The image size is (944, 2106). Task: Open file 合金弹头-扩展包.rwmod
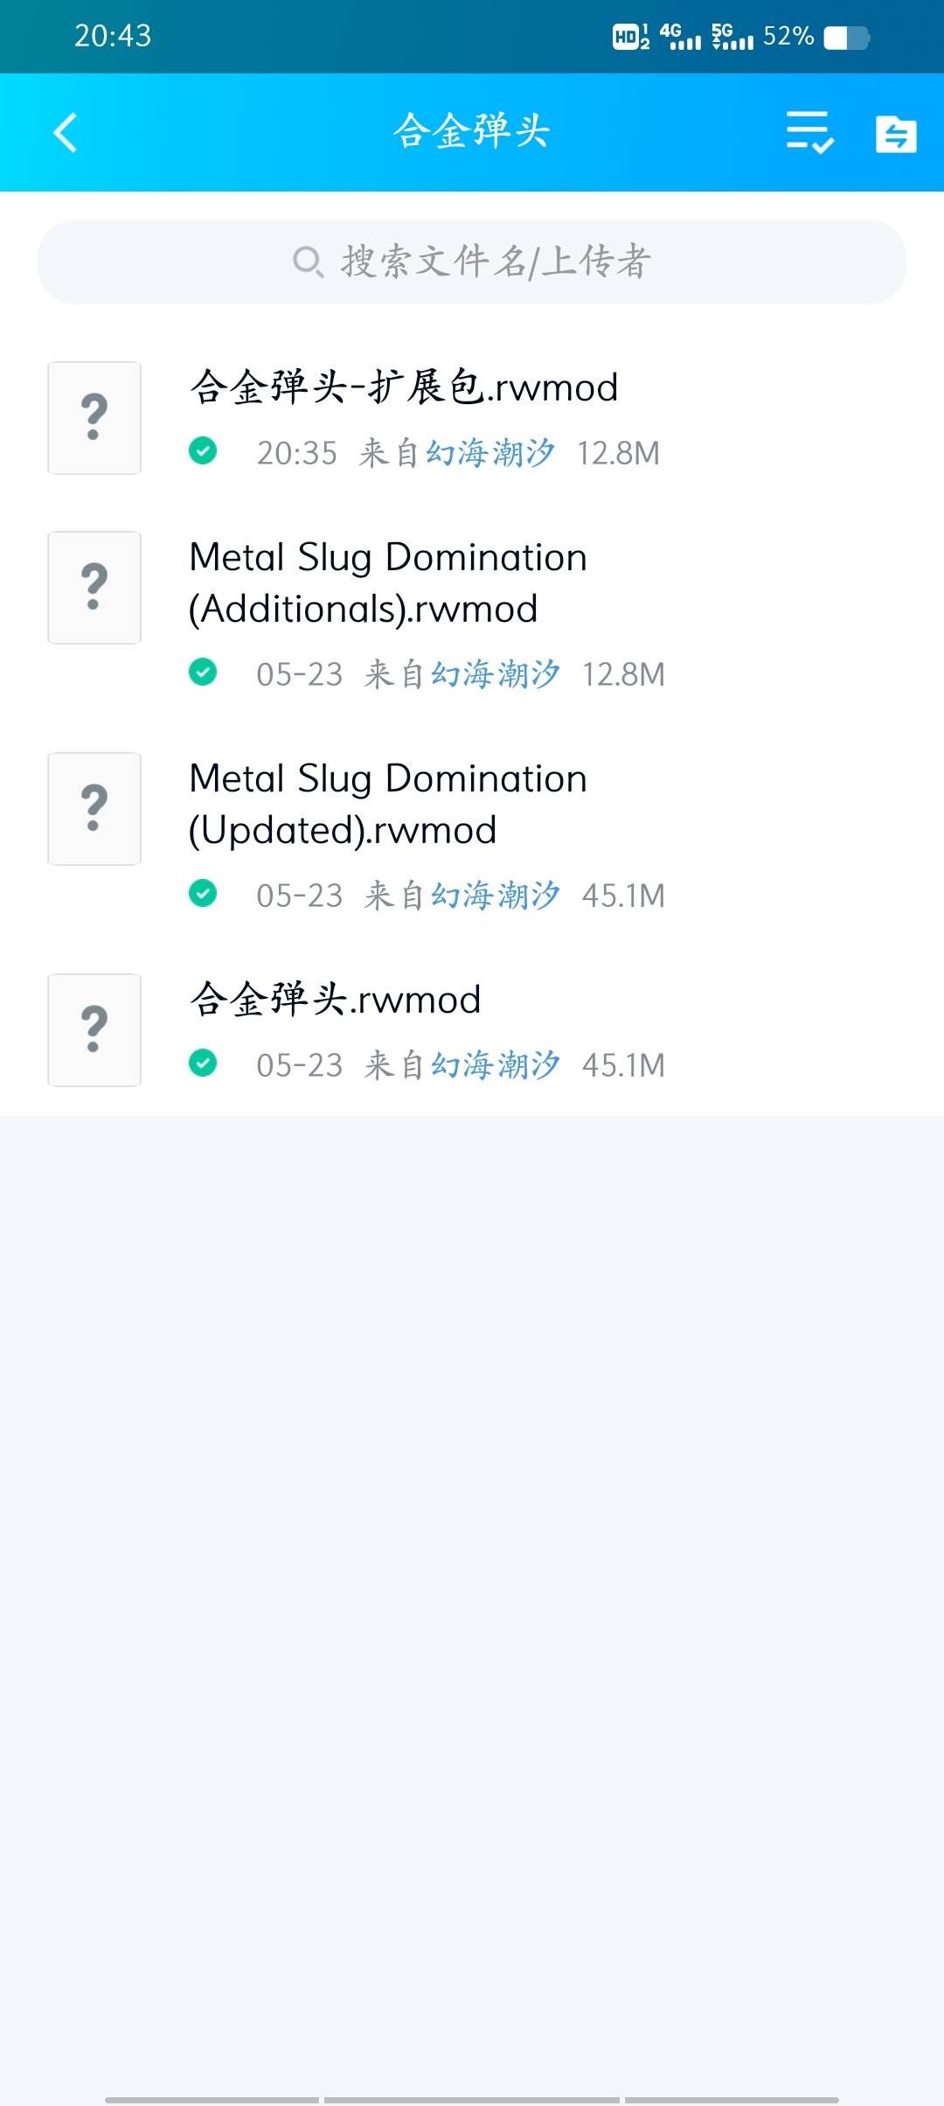click(x=404, y=387)
